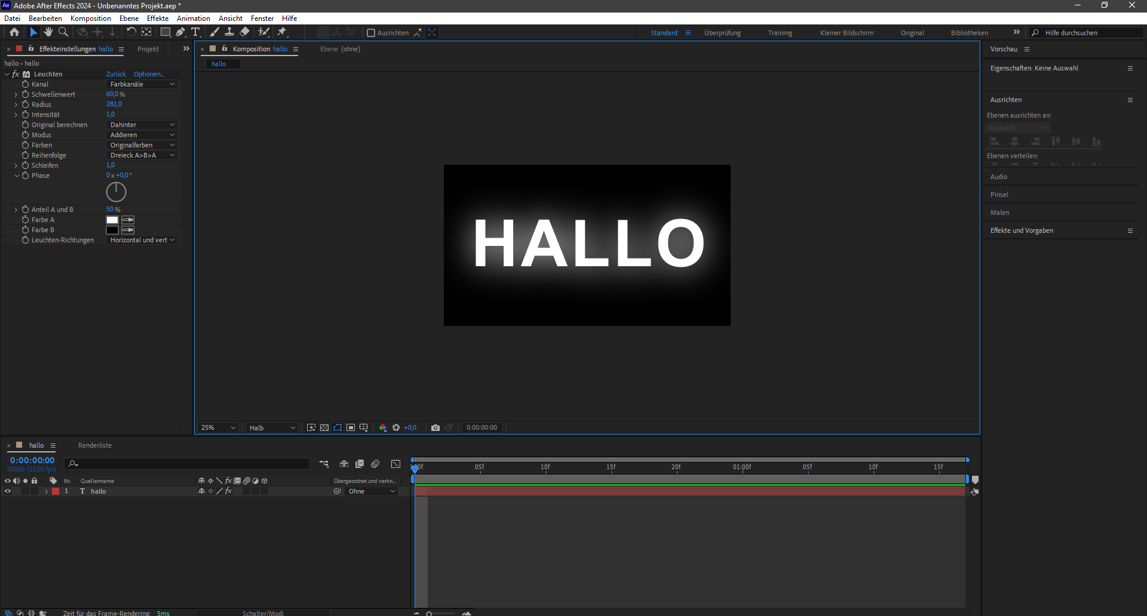The image size is (1147, 616).
Task: Select the Eraser tool
Action: click(245, 32)
